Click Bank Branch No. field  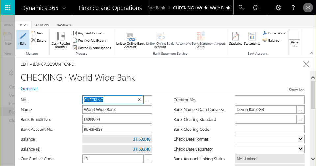coord(117,120)
